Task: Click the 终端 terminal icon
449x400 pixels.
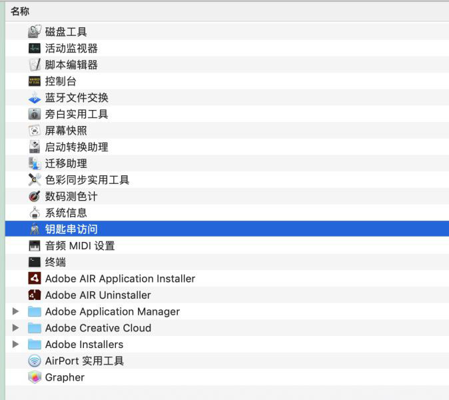Action: point(35,262)
